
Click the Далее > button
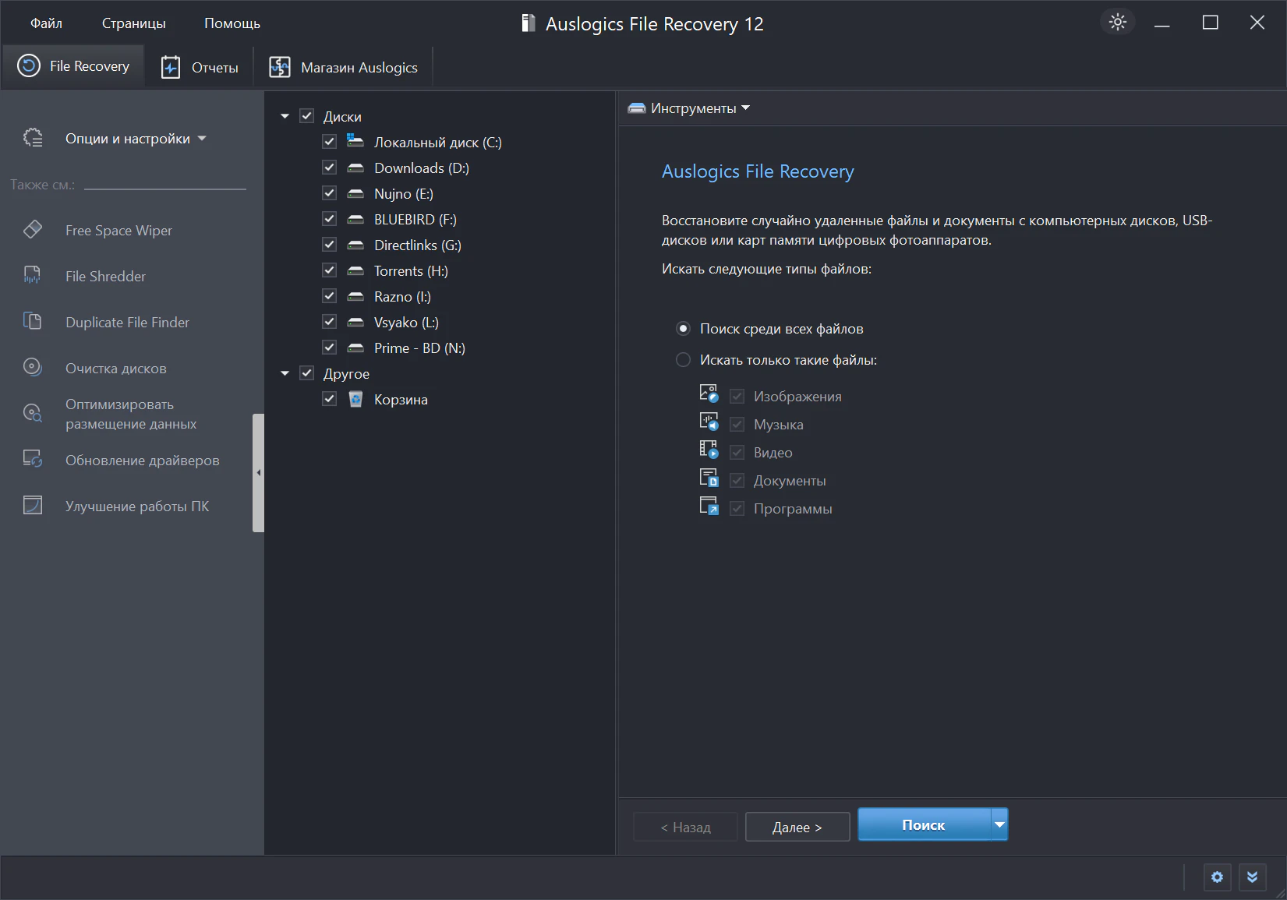(797, 827)
